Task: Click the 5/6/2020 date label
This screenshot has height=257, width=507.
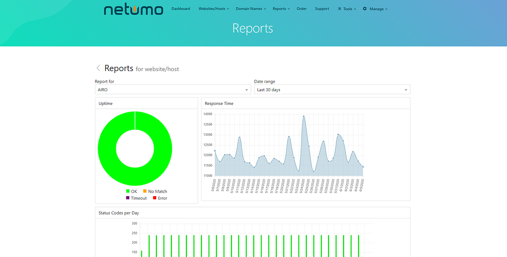Action: [213, 185]
